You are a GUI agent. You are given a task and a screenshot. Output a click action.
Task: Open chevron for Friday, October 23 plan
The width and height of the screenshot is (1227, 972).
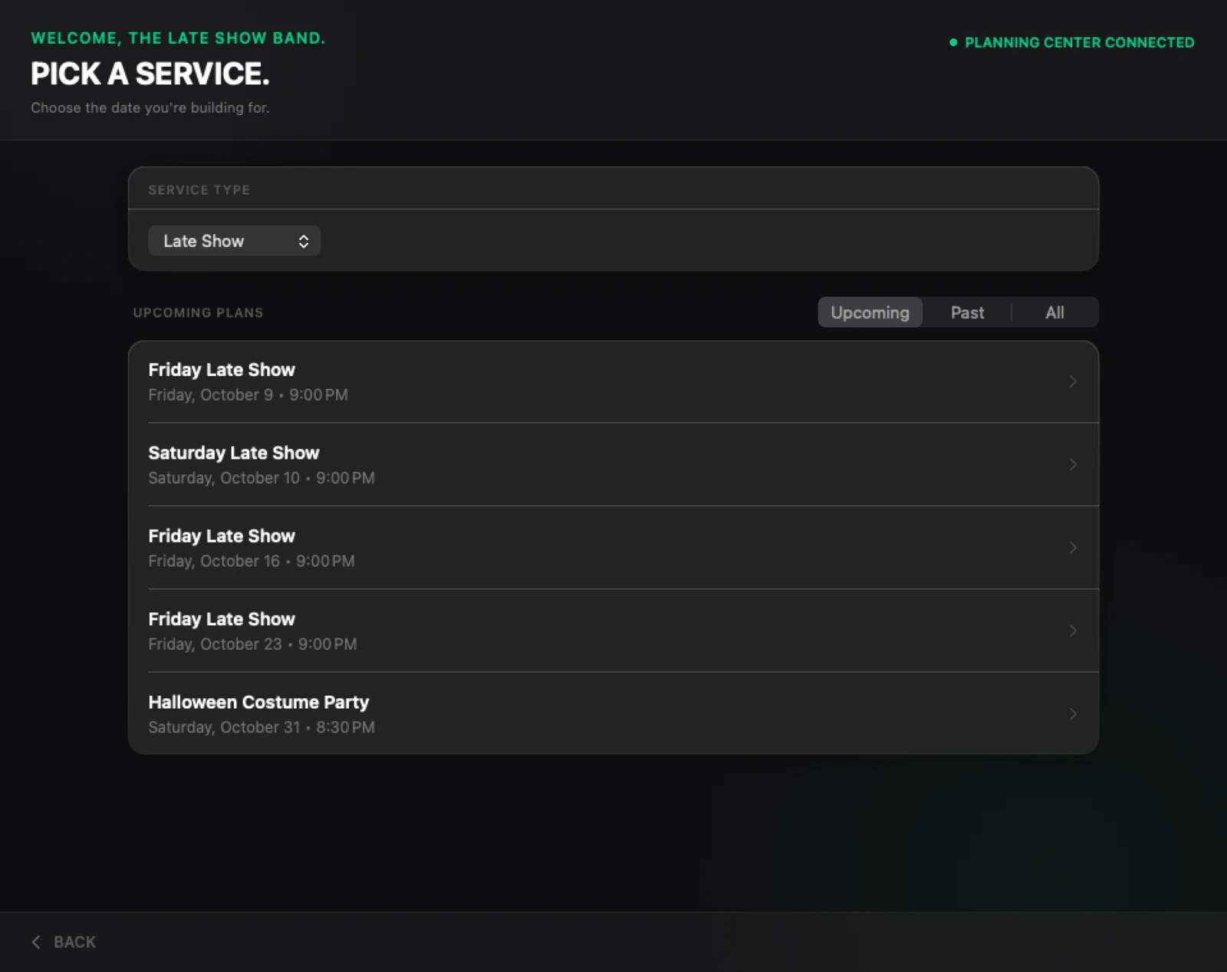coord(1073,631)
